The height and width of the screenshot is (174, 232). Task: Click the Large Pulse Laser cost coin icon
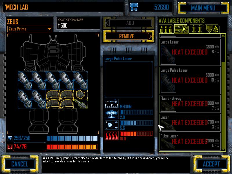pyautogui.click(x=217, y=75)
